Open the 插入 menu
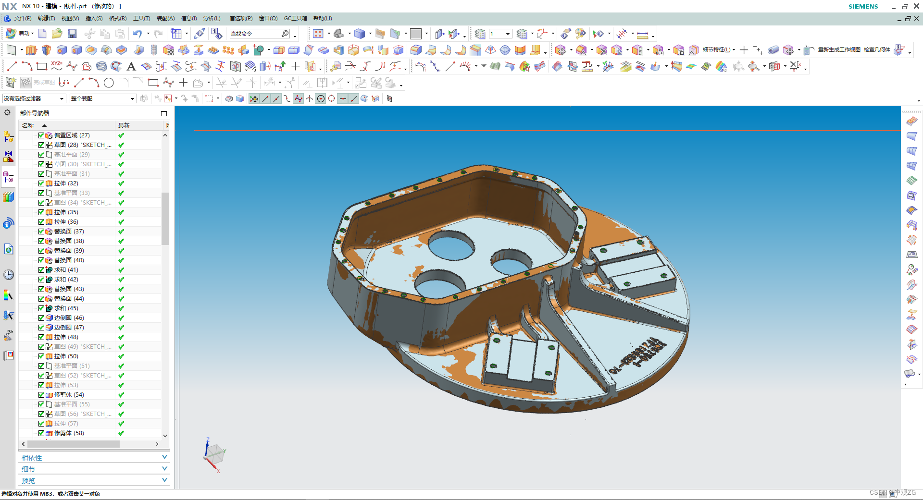The image size is (923, 500). coord(95,18)
